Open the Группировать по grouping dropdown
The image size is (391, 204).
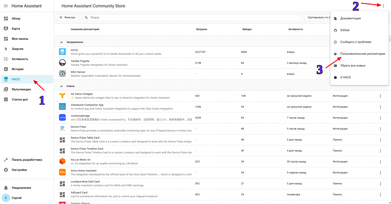point(317,18)
